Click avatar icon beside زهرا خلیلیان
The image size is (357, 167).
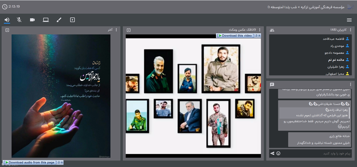point(348,67)
